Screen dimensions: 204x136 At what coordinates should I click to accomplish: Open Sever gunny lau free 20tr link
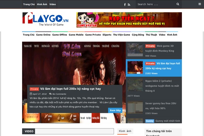pos(161,106)
